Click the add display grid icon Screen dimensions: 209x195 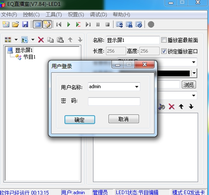tap(8, 40)
